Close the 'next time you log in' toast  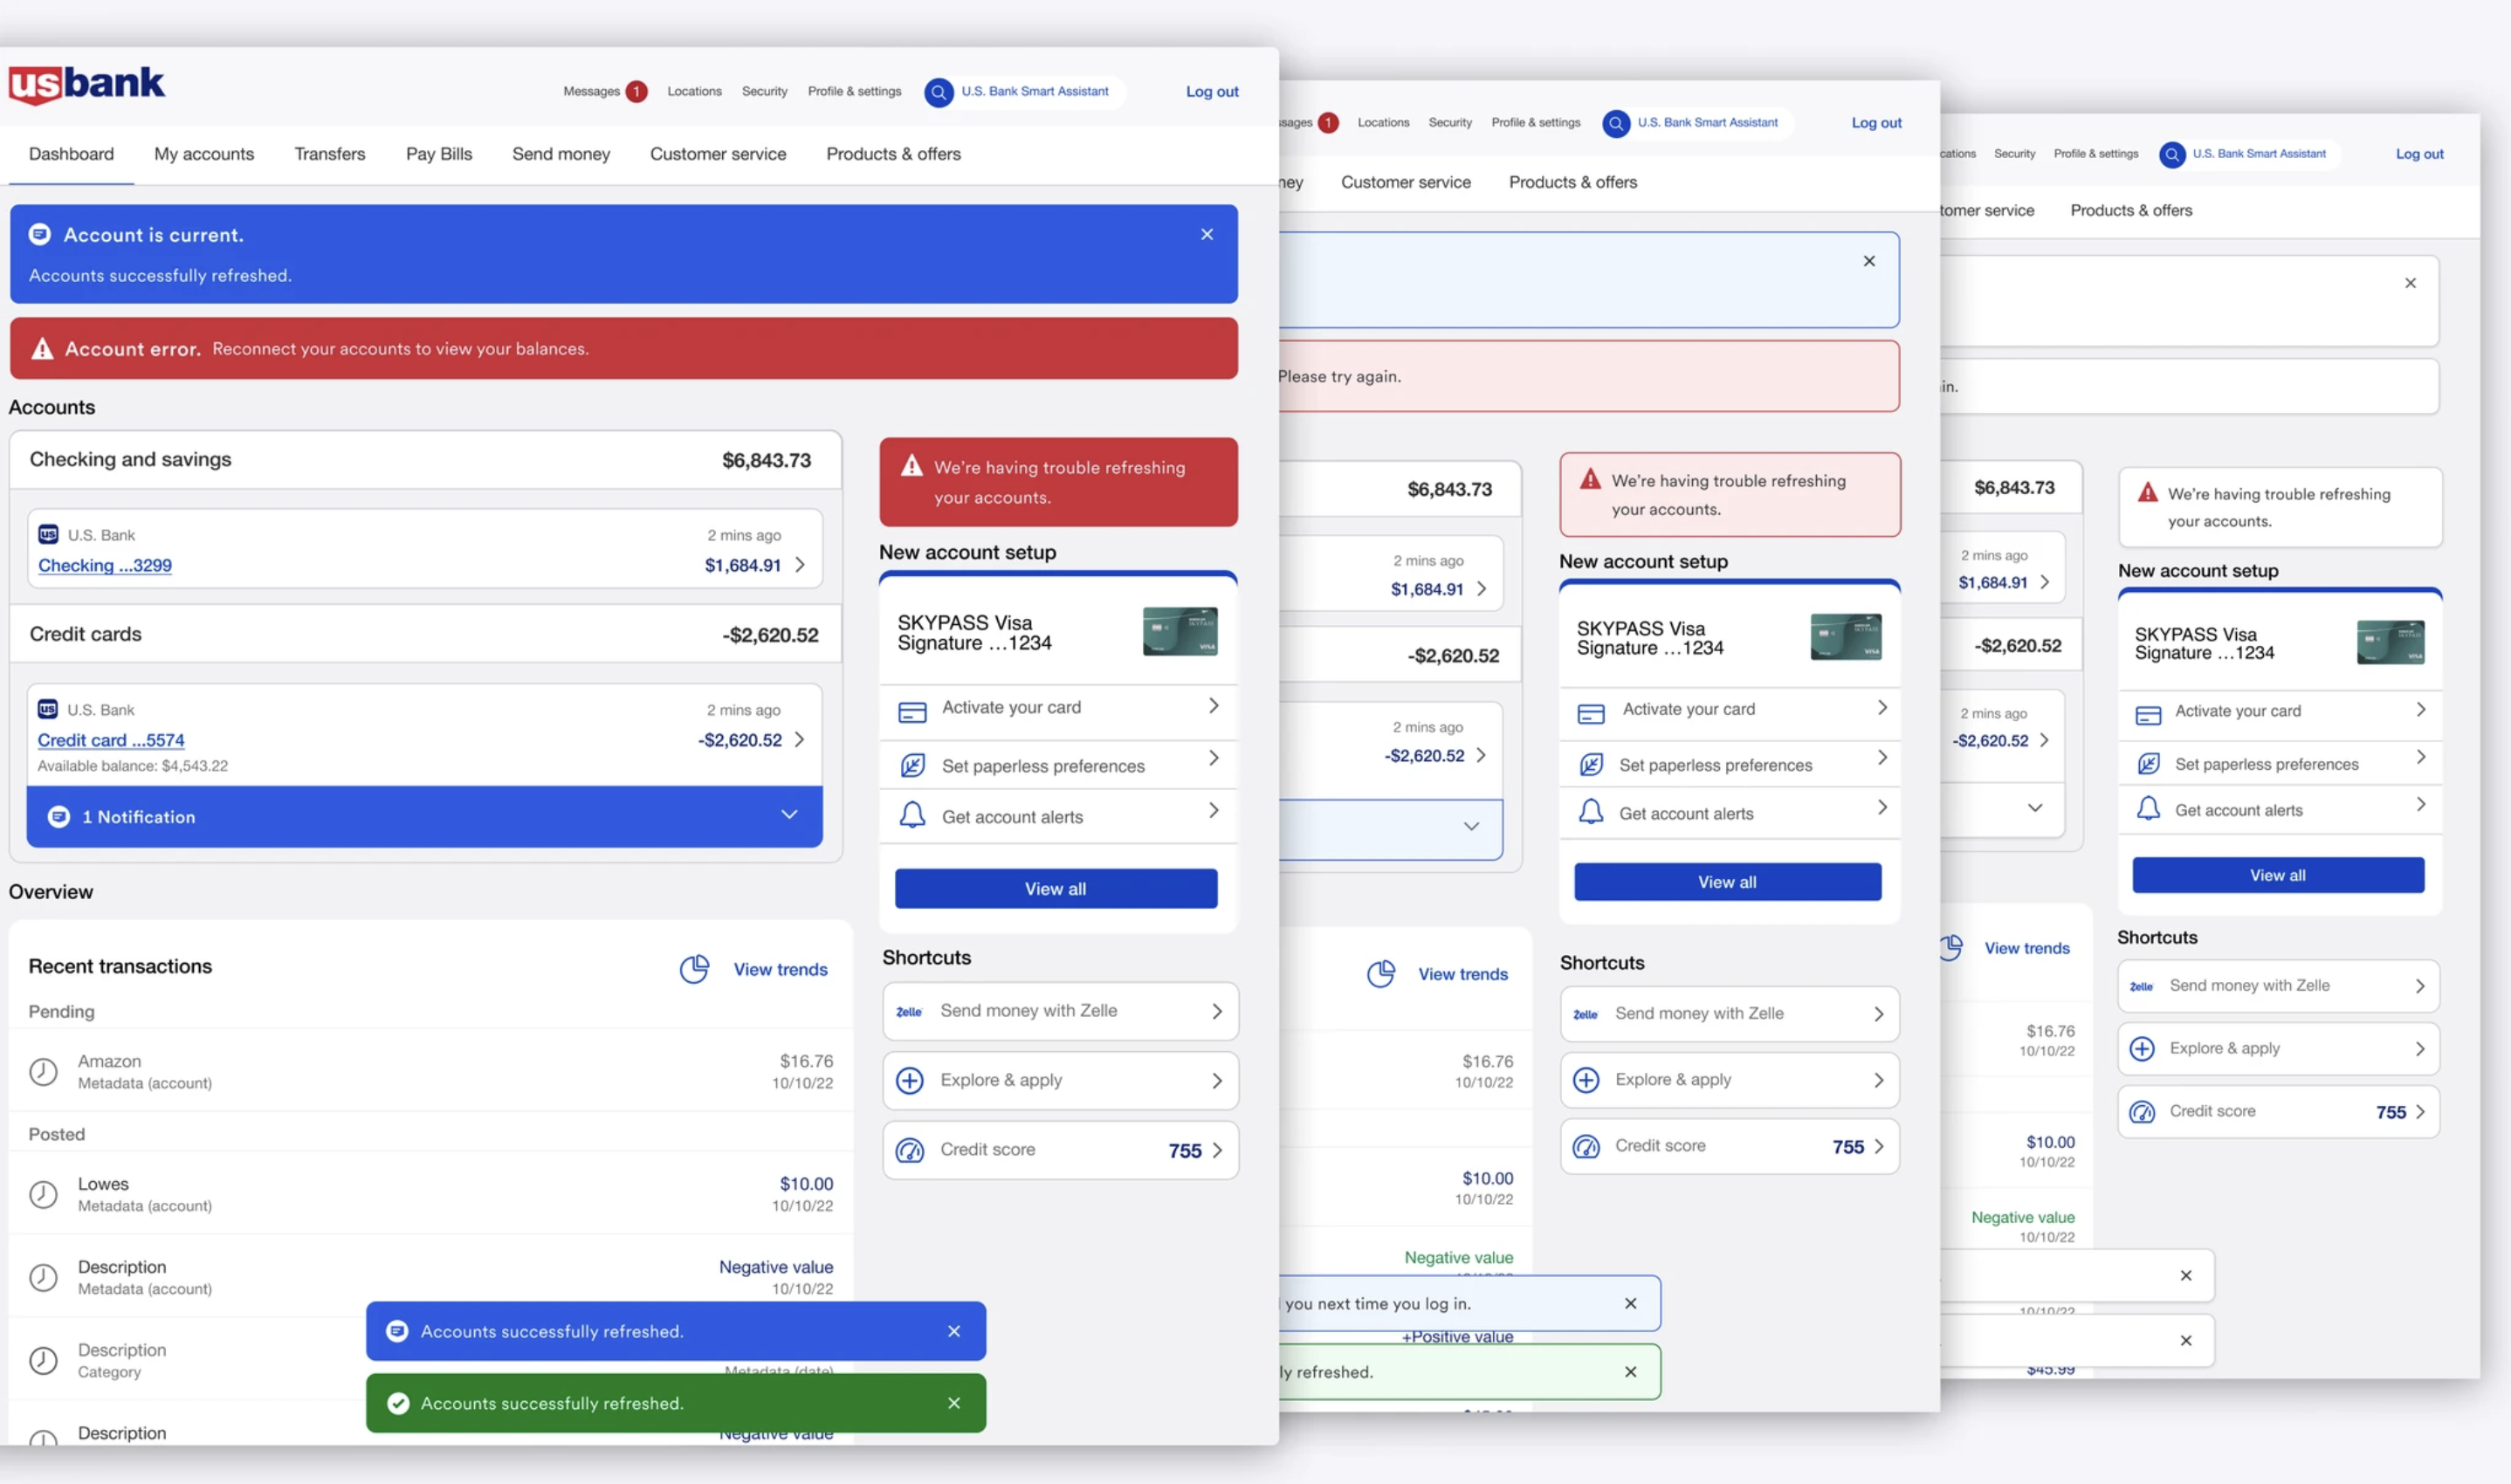pos(1631,1303)
